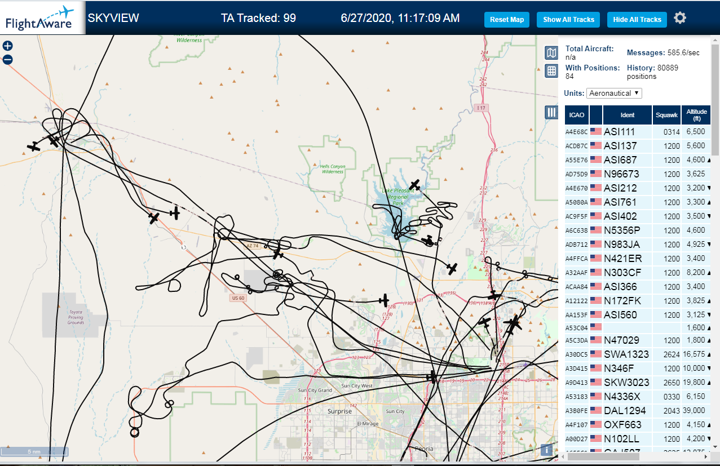The width and height of the screenshot is (720, 466).
Task: Select the N5356P aircraft row
Action: click(638, 230)
